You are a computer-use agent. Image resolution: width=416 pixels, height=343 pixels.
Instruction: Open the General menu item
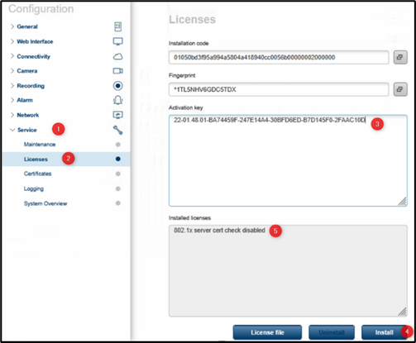pos(27,26)
